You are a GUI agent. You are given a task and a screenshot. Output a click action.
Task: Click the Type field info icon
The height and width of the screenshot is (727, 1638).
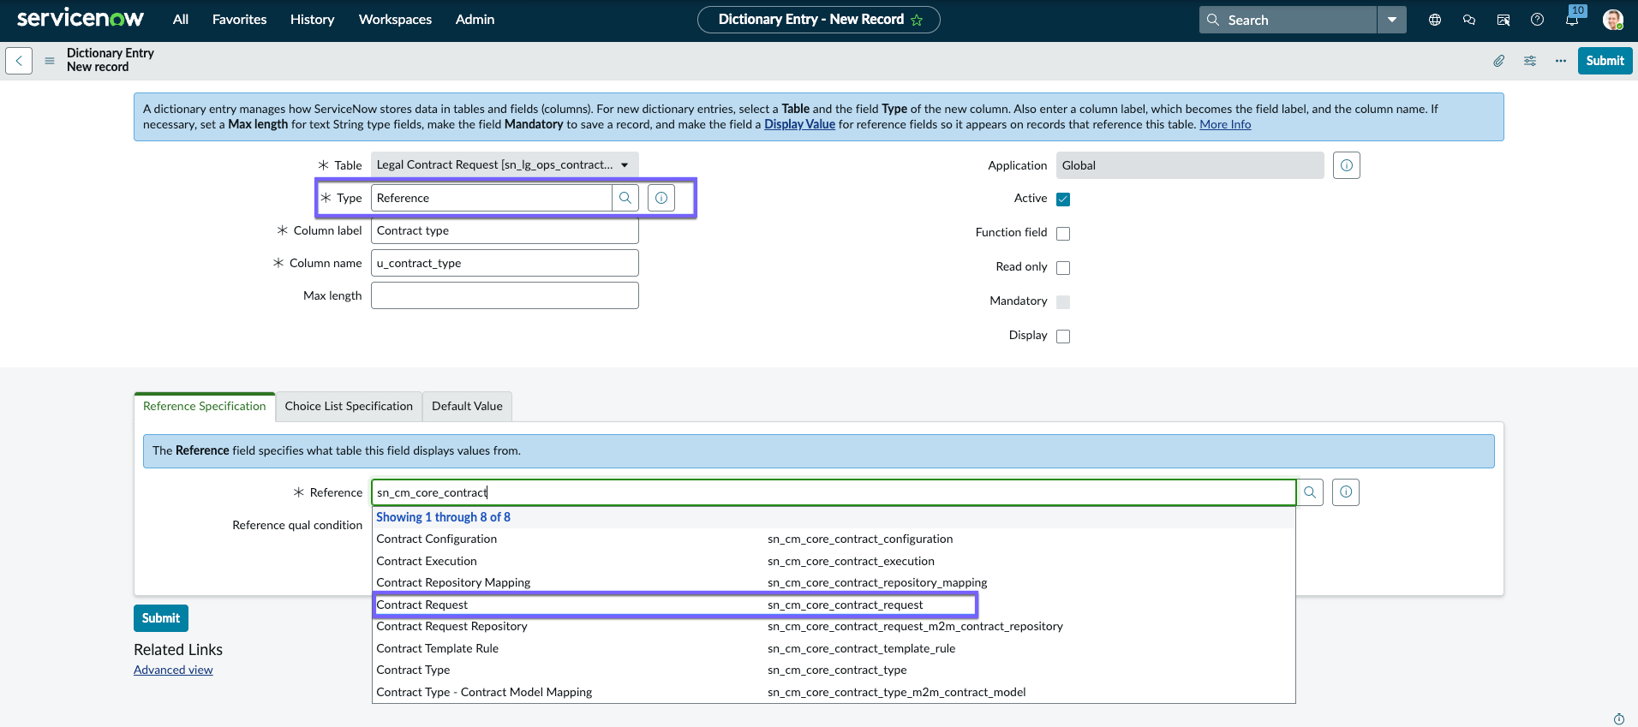point(661,198)
